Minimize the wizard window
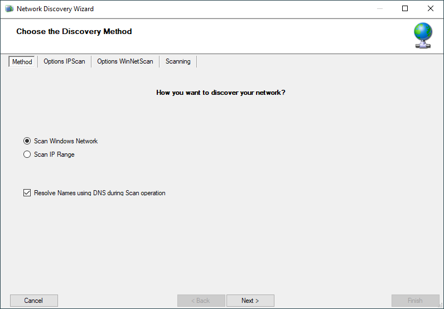Image resolution: width=444 pixels, height=309 pixels. point(380,9)
